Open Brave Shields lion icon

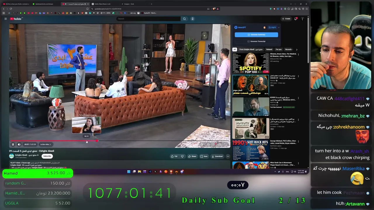[214, 9]
